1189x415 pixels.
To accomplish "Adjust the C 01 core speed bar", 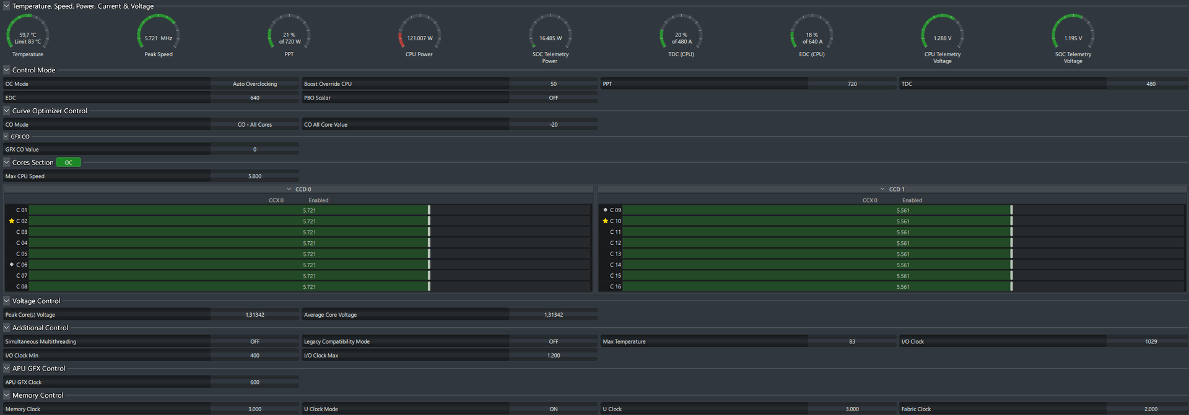I will (310, 210).
